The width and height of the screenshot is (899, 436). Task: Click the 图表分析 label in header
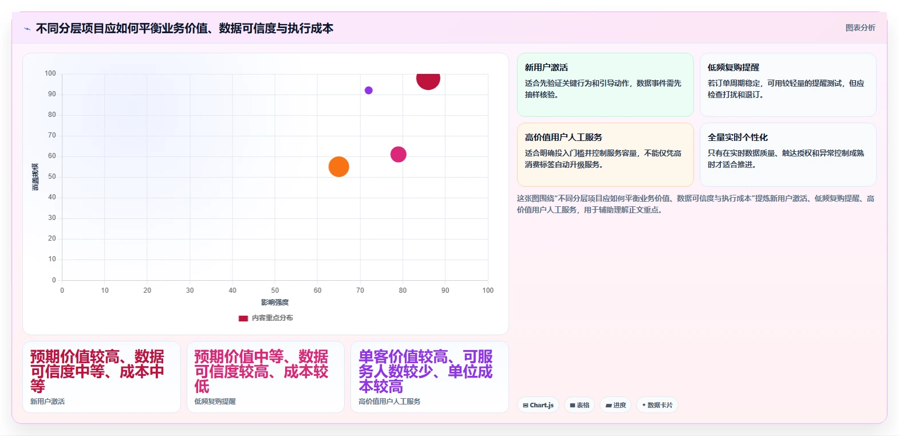click(860, 28)
